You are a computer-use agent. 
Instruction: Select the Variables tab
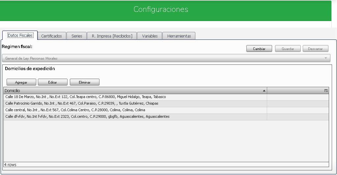(150, 36)
